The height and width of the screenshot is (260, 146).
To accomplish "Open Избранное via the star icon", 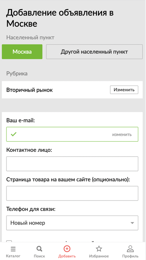I will (x=99, y=249).
